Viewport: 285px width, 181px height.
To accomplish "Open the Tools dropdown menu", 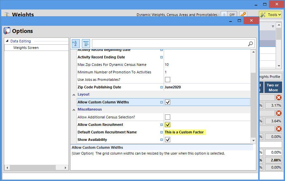I will (x=270, y=15).
